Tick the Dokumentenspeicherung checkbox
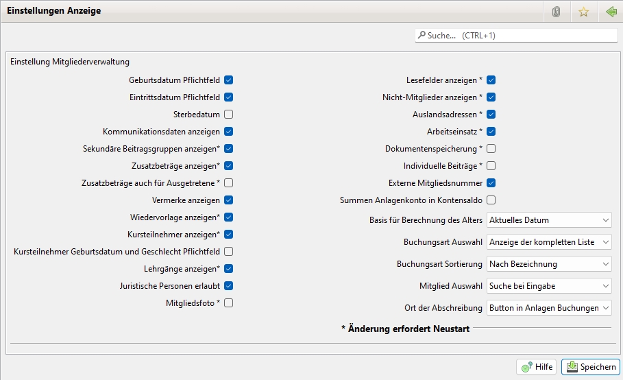623x380 pixels. point(491,149)
